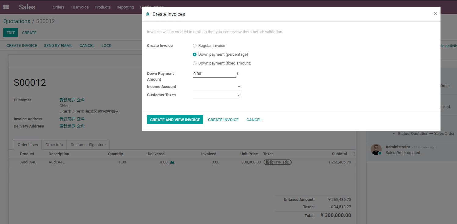The width and height of the screenshot is (457, 224).
Task: Open the Delivered forecast chart icon
Action: point(172,162)
